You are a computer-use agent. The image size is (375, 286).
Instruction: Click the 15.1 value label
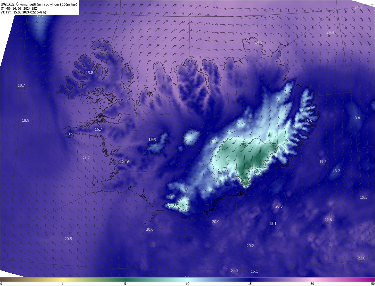pyautogui.click(x=273, y=223)
